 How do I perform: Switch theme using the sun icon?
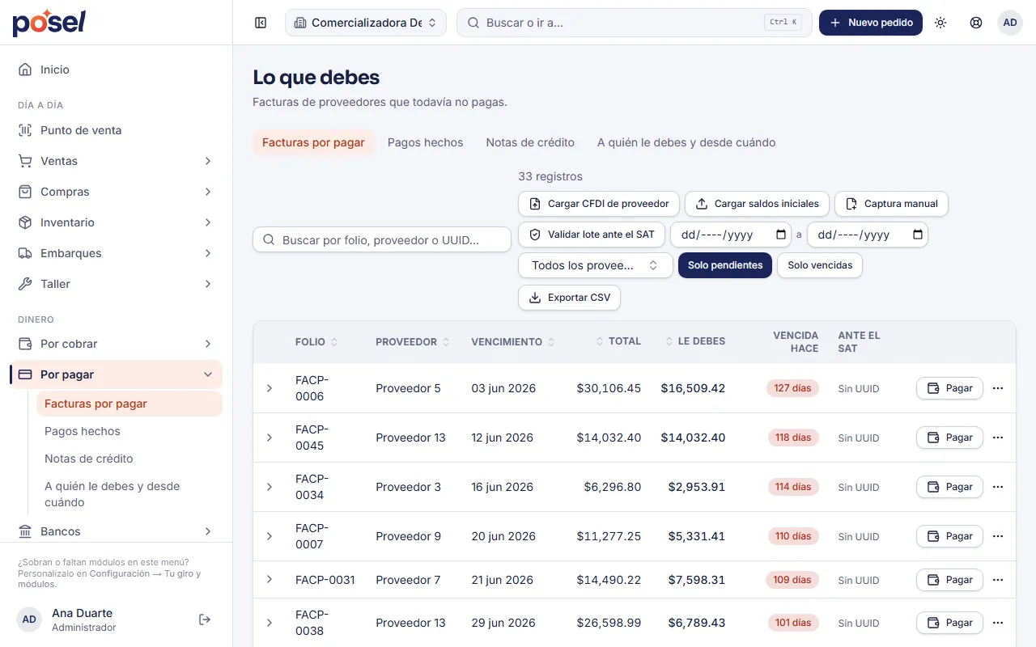(940, 23)
